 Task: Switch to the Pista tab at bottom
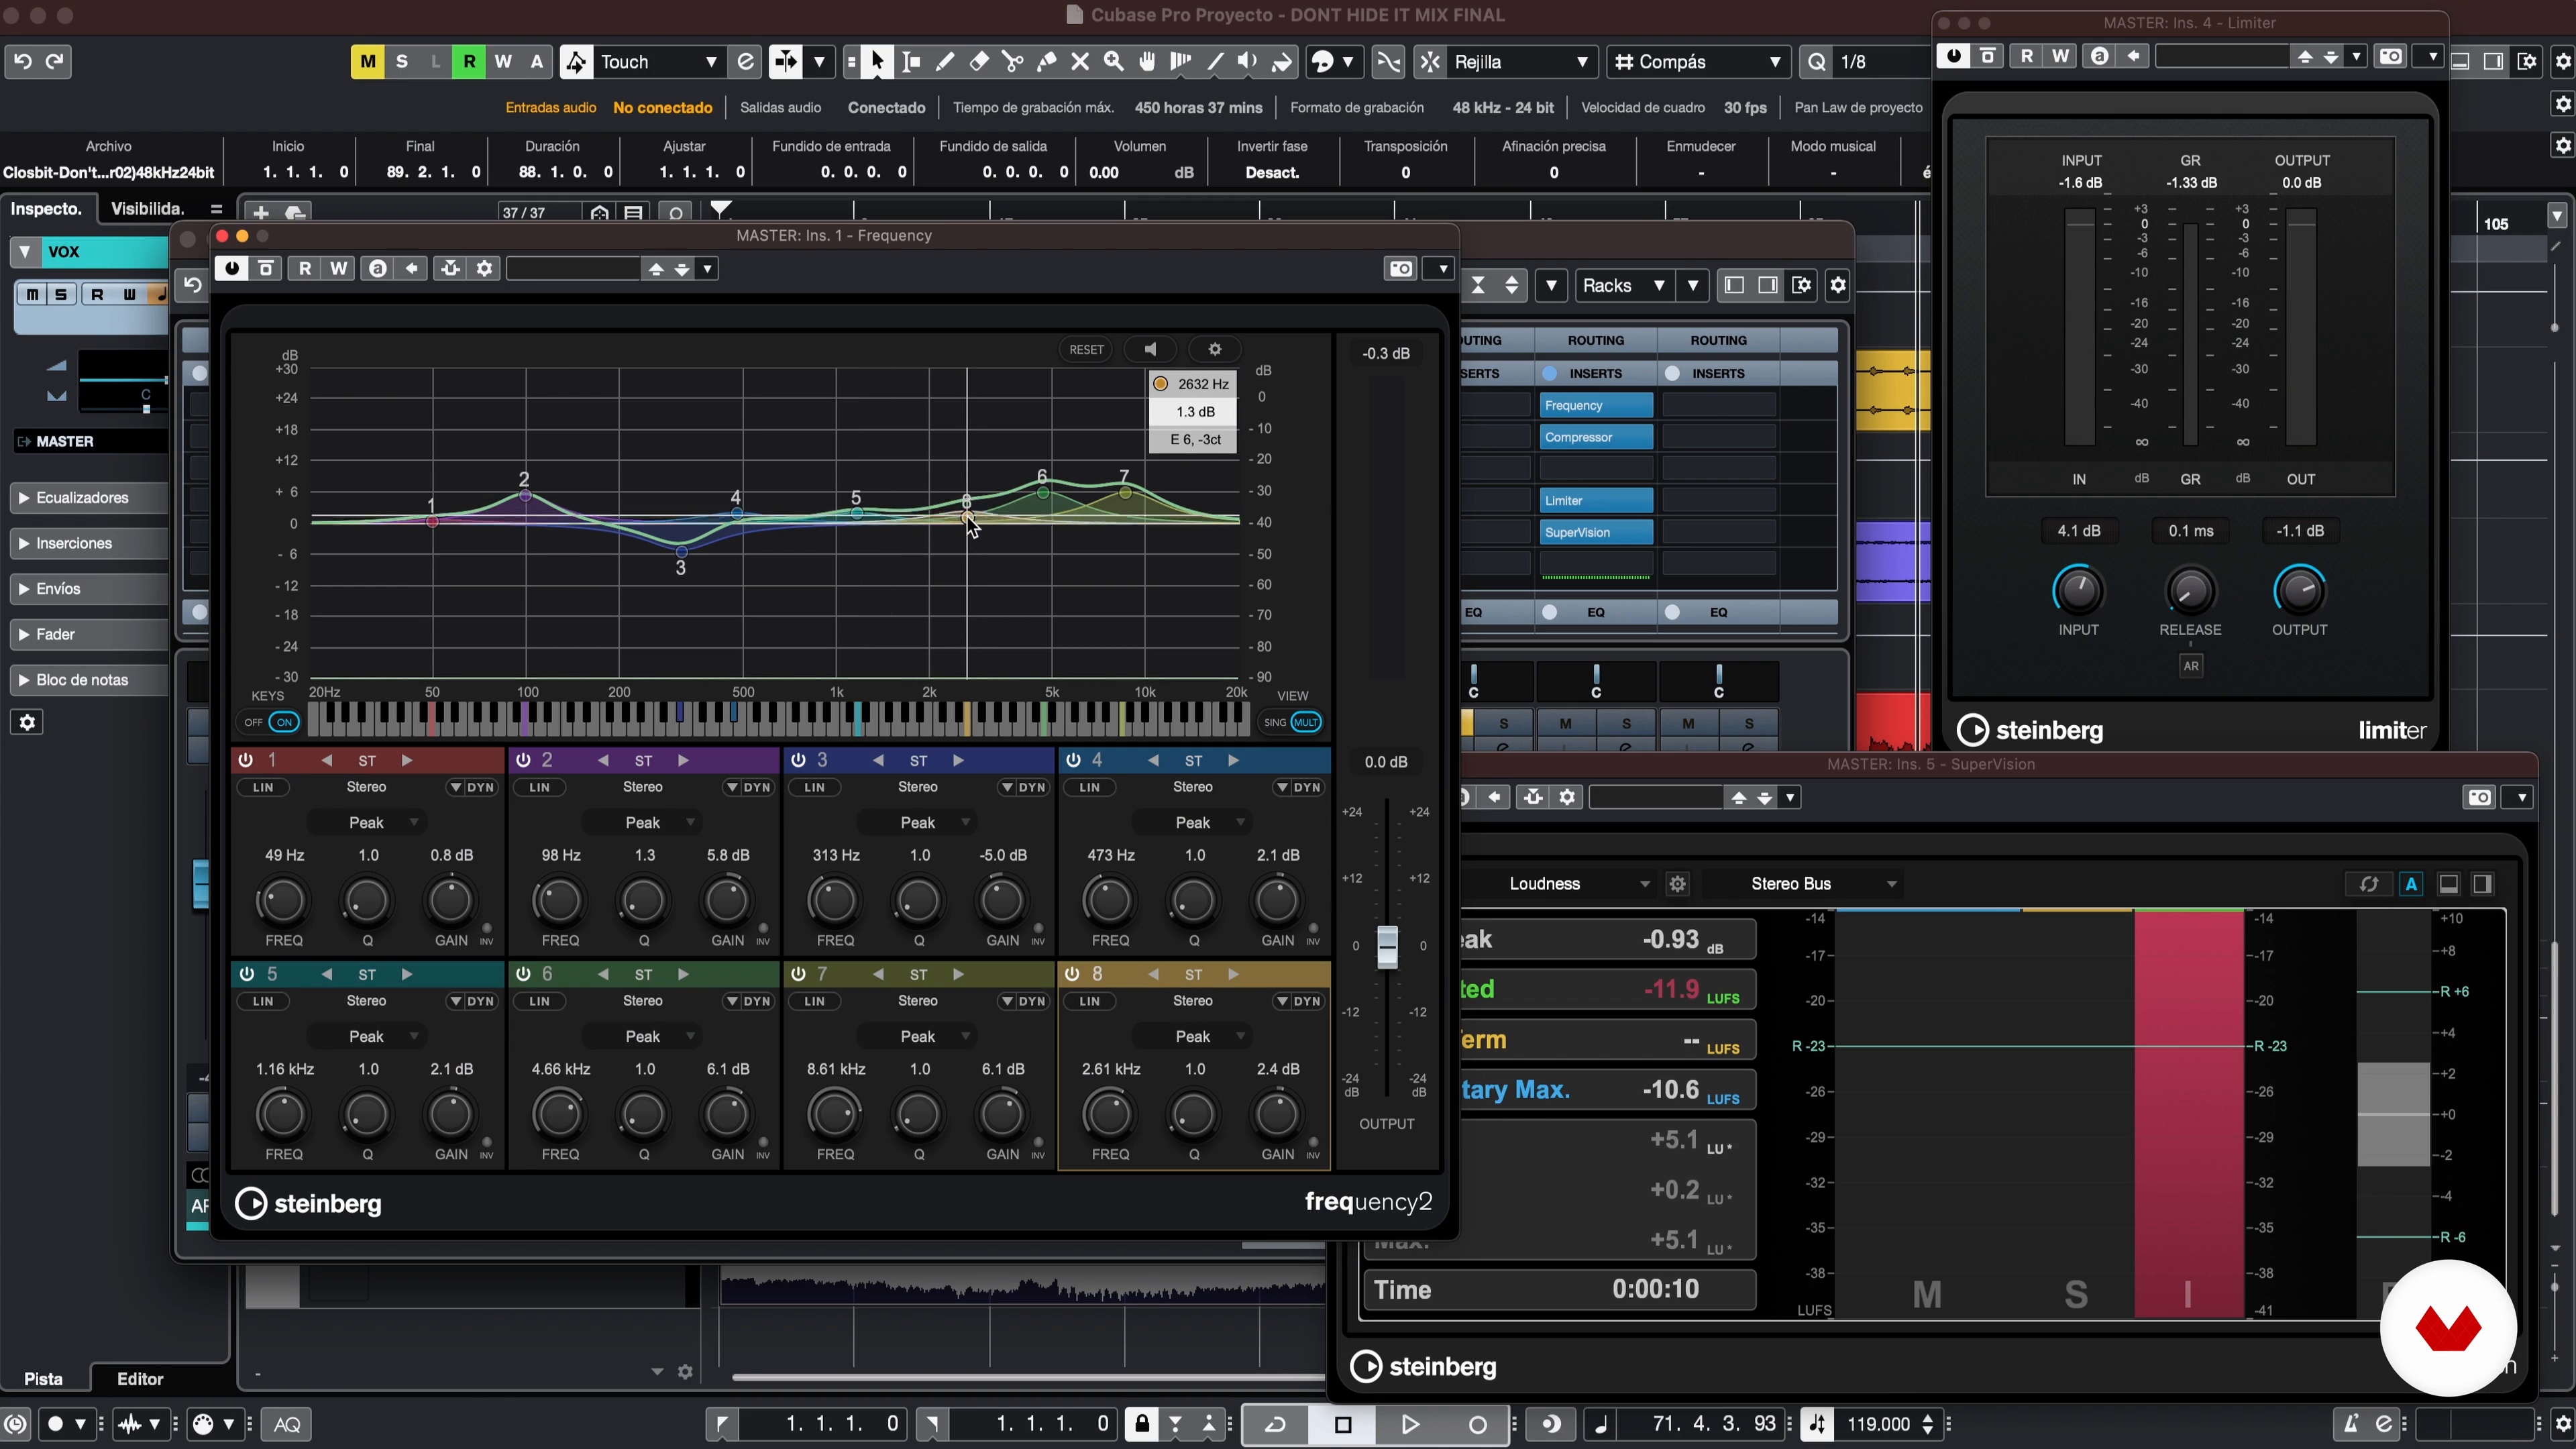coord(43,1379)
